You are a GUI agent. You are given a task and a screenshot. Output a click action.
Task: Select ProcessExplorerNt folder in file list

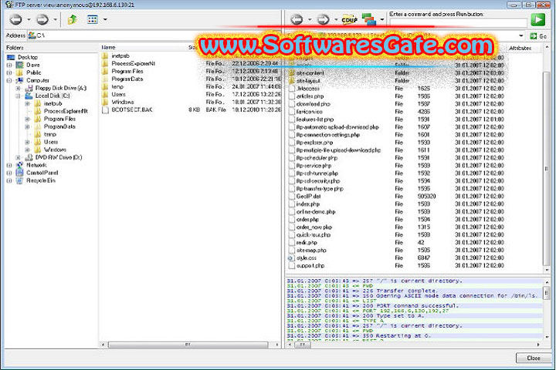click(133, 64)
